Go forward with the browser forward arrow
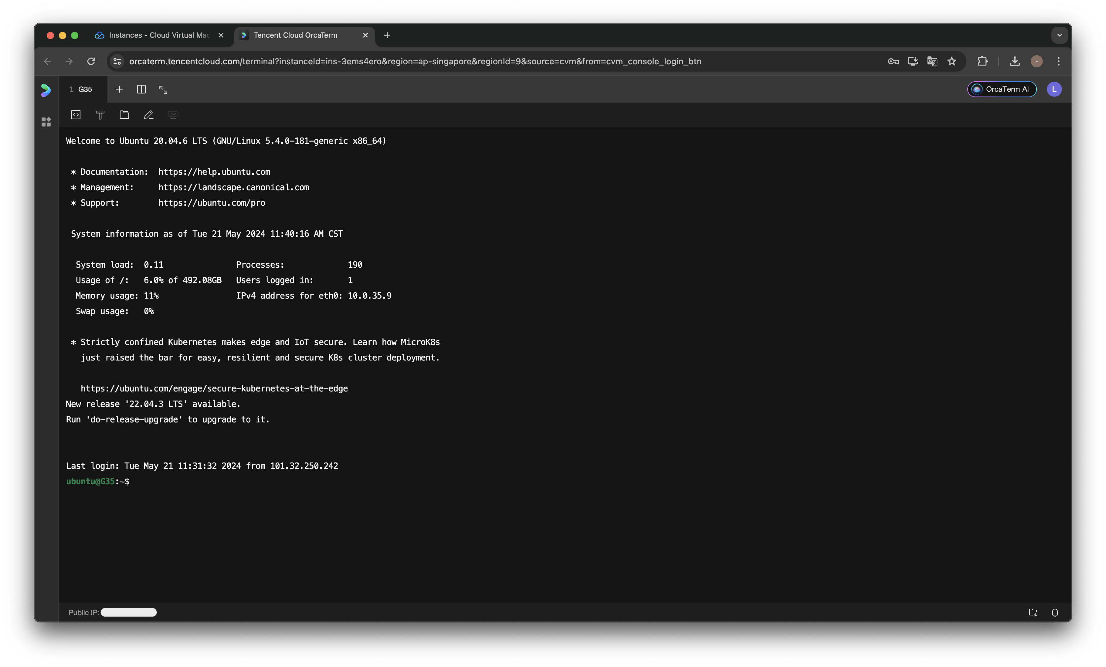 point(69,62)
